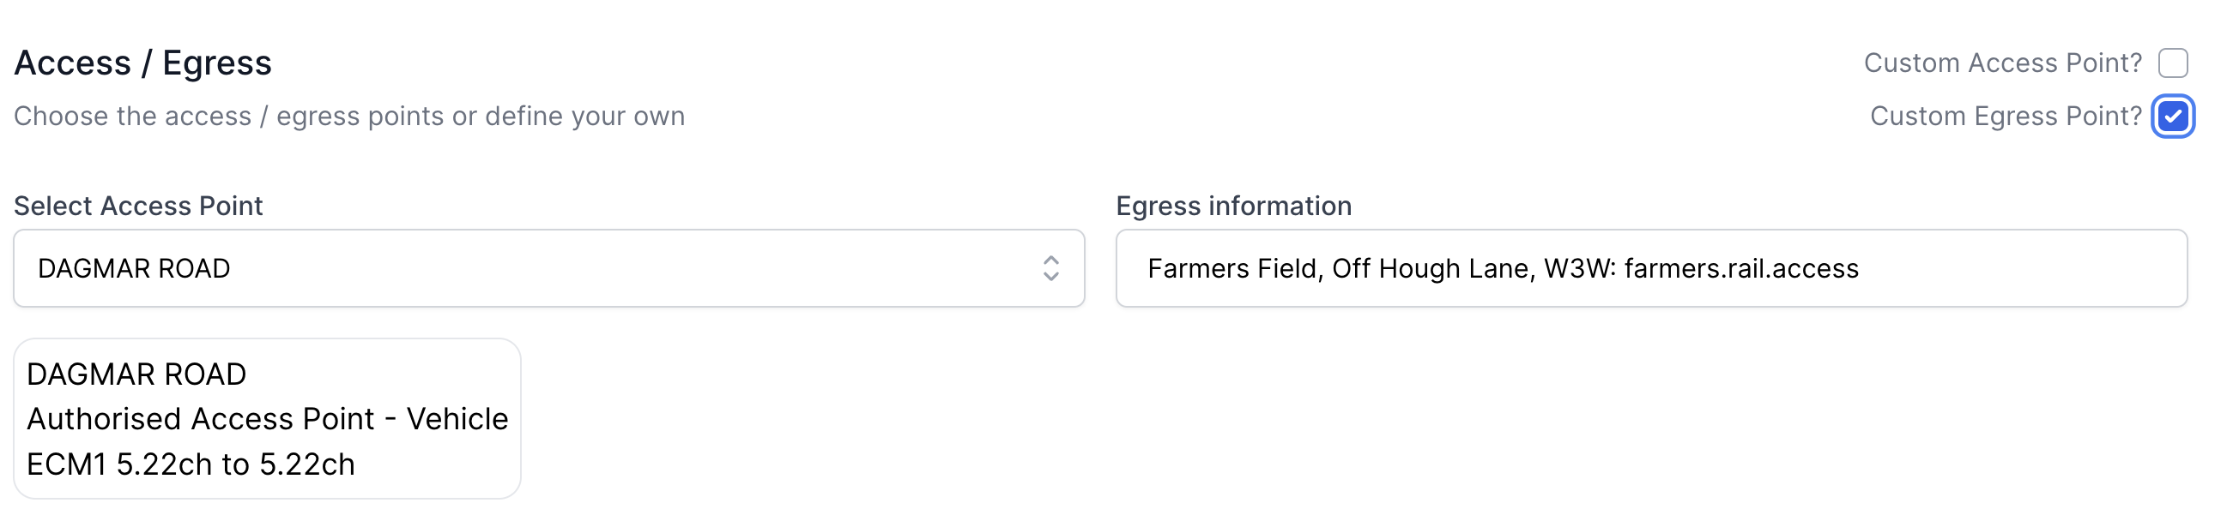Click the "Custom Egress Point?" label text
Image resolution: width=2233 pixels, height=521 pixels.
pyautogui.click(x=2005, y=116)
